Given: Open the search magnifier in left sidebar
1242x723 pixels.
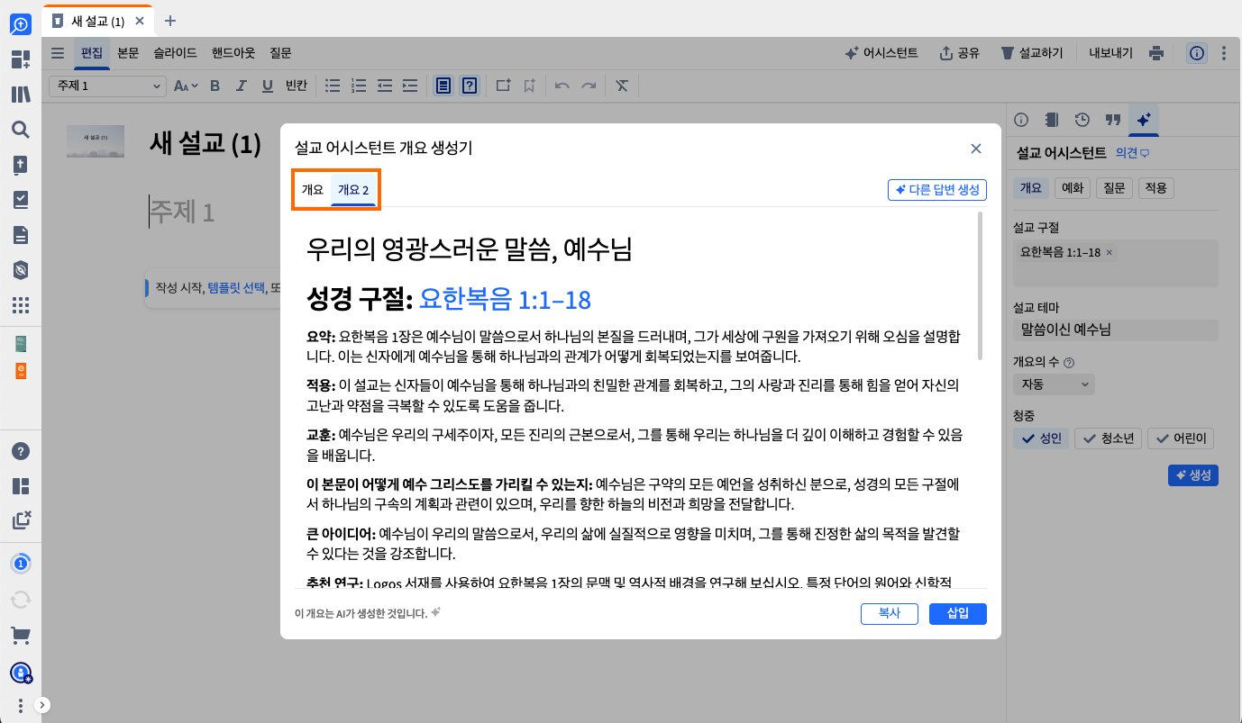Looking at the screenshot, I should tap(20, 130).
